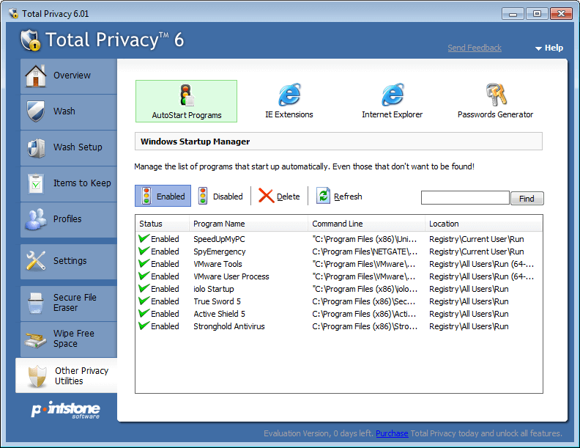
Task: Click the Windows Startup Manager heading
Action: tap(195, 142)
